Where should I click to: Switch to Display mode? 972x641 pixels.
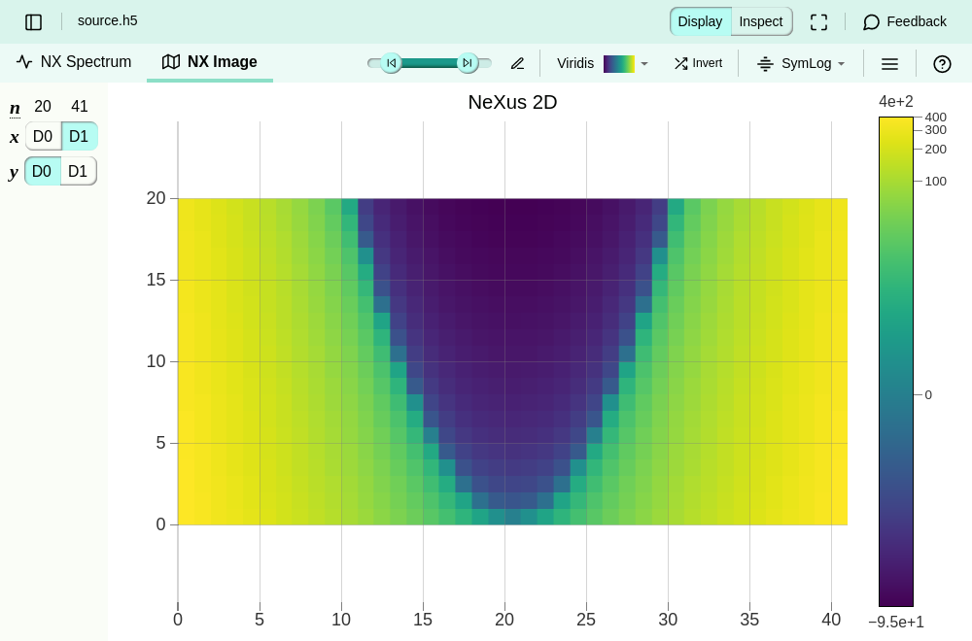coord(700,21)
